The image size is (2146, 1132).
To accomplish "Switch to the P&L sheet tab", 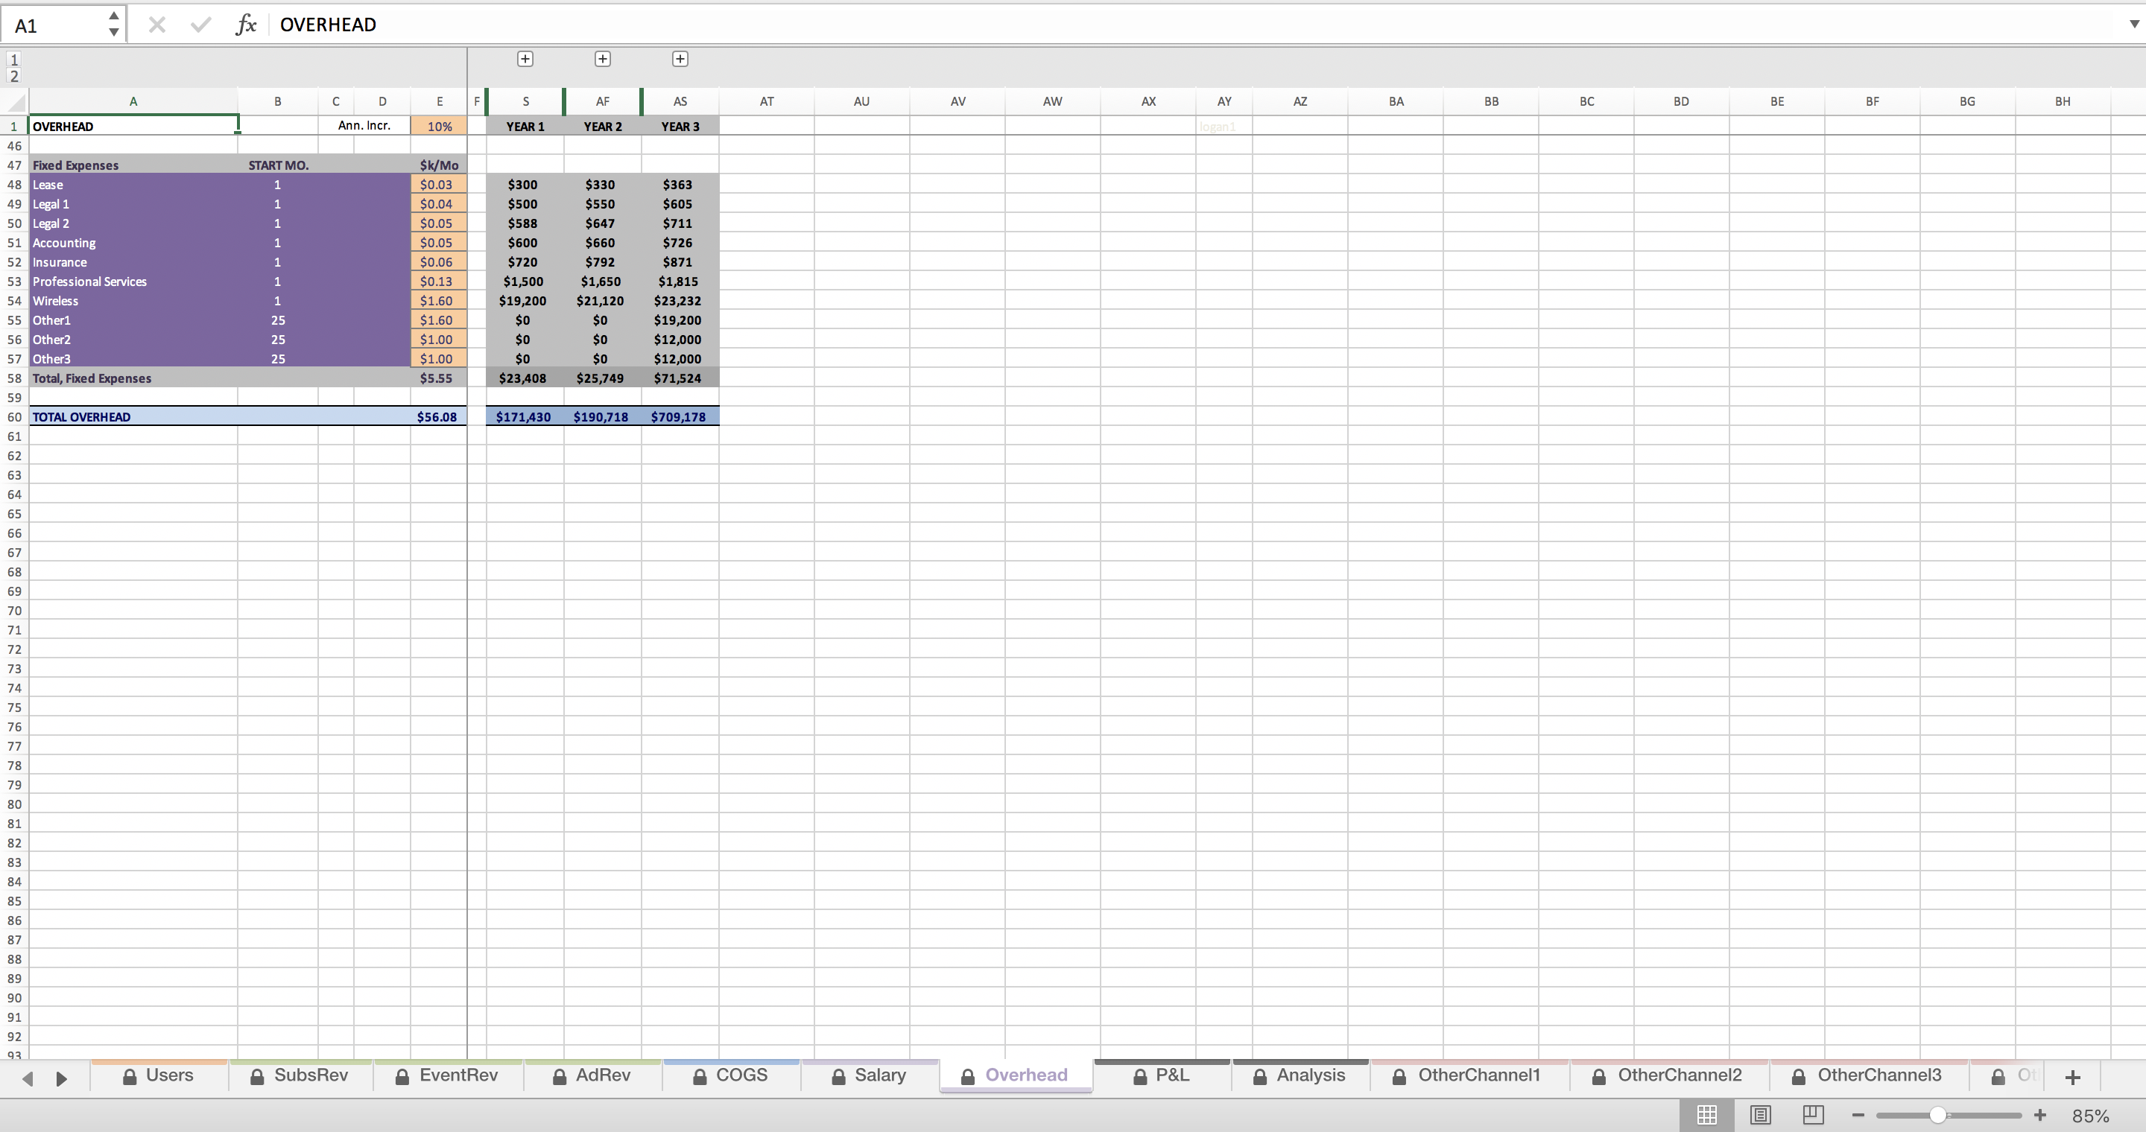I will pos(1162,1075).
